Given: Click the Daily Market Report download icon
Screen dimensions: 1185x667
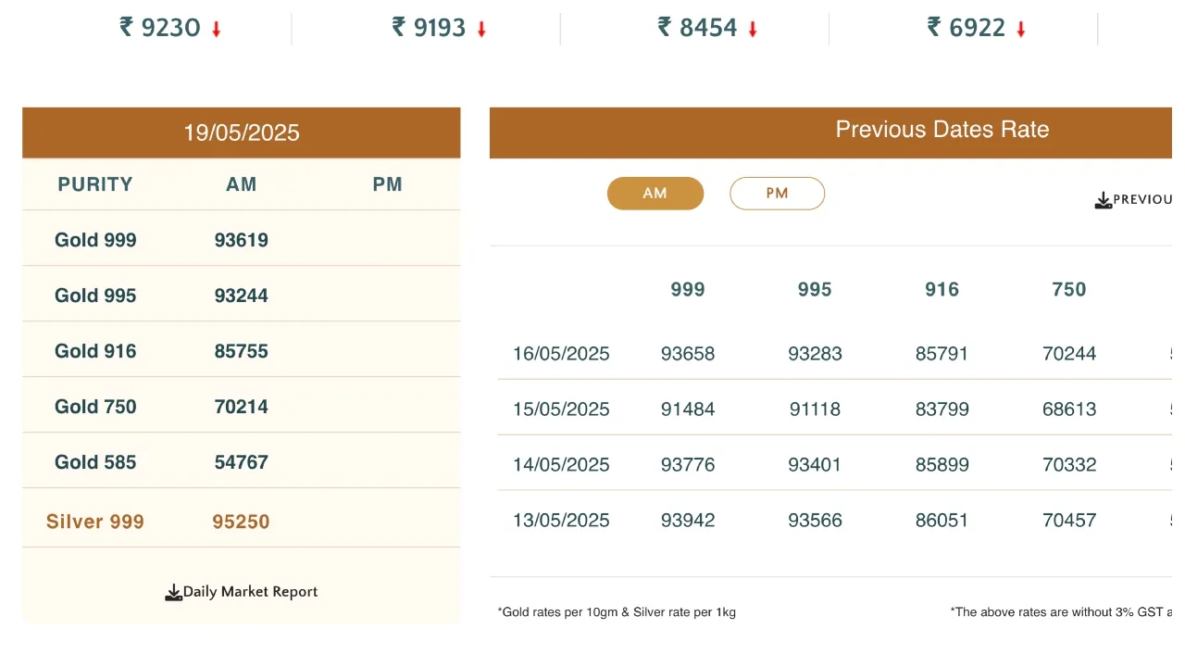Looking at the screenshot, I should [x=173, y=593].
